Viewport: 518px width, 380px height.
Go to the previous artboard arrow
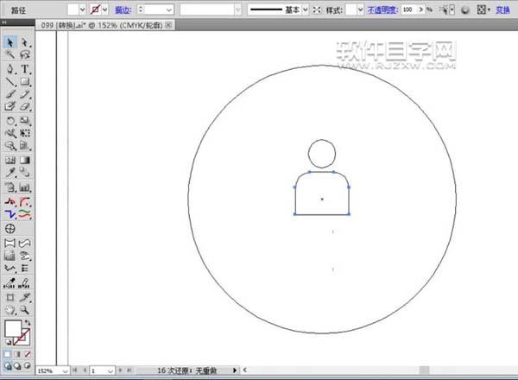coord(85,370)
